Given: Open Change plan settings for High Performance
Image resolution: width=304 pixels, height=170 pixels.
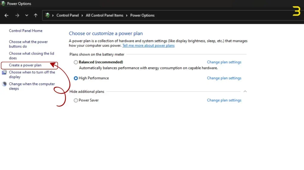Looking at the screenshot, I should coord(224,78).
